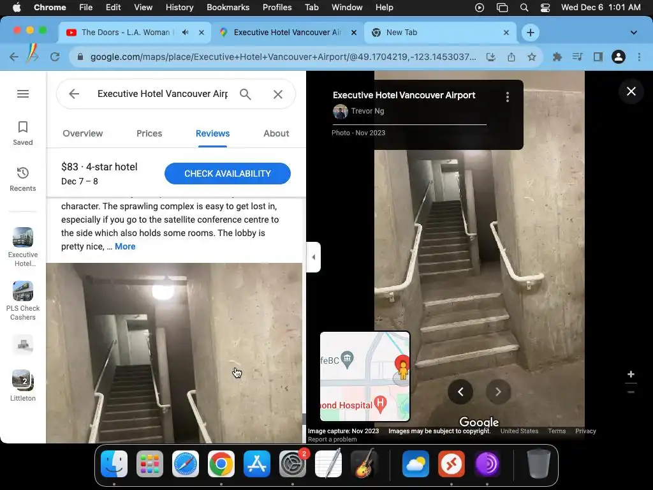Image resolution: width=653 pixels, height=490 pixels.
Task: Collapse the side panel arrow handle
Action: [314, 257]
